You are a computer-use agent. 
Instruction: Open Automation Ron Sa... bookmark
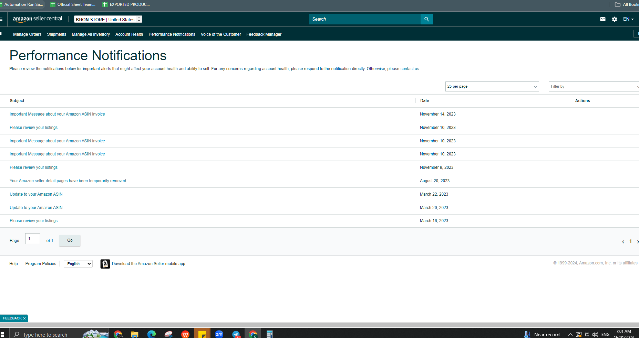click(22, 4)
